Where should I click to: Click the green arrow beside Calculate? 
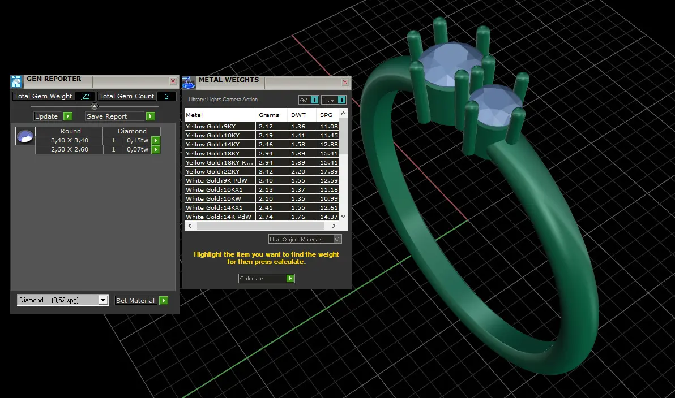point(290,279)
